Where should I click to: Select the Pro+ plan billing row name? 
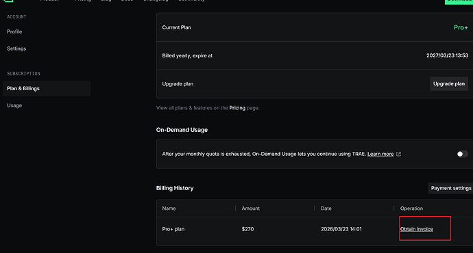173,229
